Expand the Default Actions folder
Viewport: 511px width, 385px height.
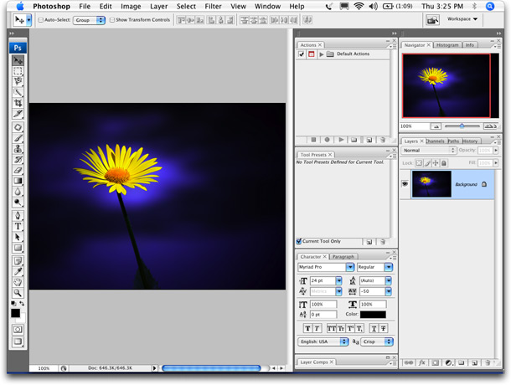click(x=321, y=54)
